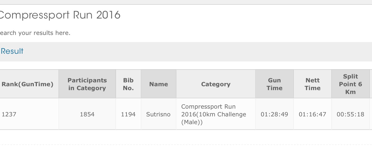Click the Compressport Run 2016 page title
The height and width of the screenshot is (148, 372).
pos(60,15)
